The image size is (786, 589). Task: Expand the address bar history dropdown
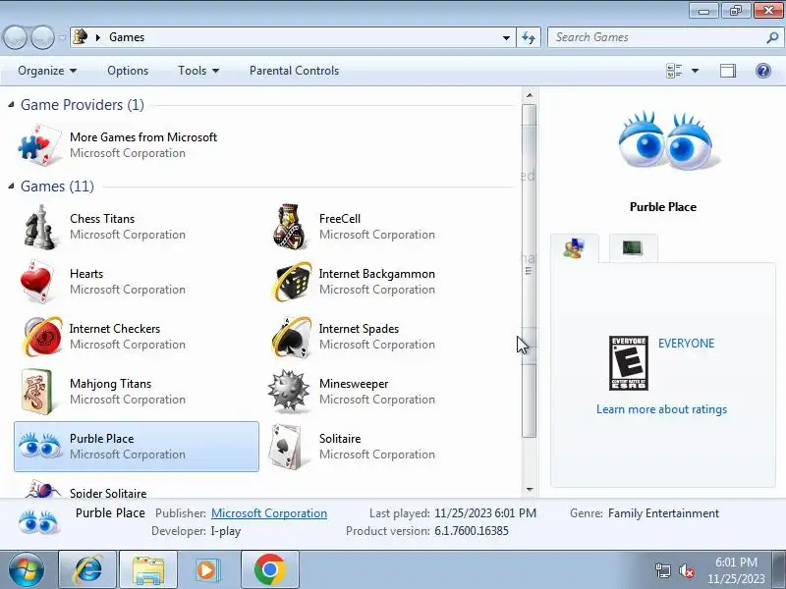pos(506,37)
